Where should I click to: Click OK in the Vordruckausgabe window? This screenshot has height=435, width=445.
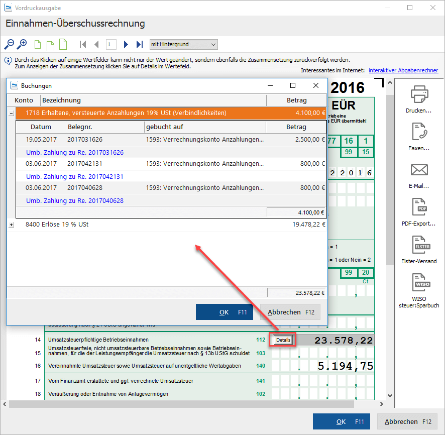point(342,421)
